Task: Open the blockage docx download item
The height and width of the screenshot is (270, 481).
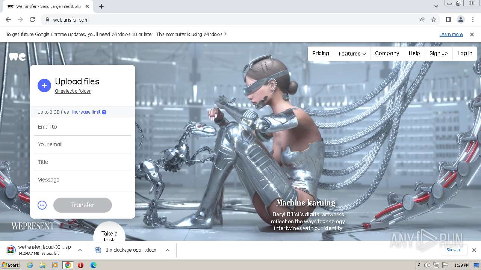Action: pyautogui.click(x=126, y=250)
